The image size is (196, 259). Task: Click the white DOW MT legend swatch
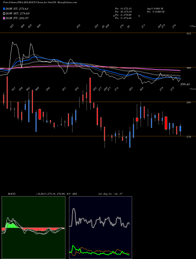[4, 13]
